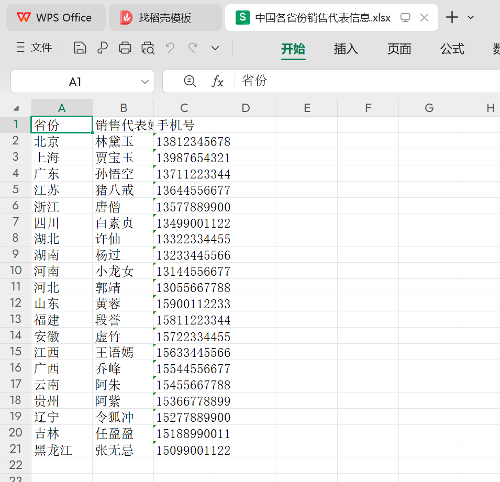Click the zoom magnifier icon in formula bar

pyautogui.click(x=190, y=81)
